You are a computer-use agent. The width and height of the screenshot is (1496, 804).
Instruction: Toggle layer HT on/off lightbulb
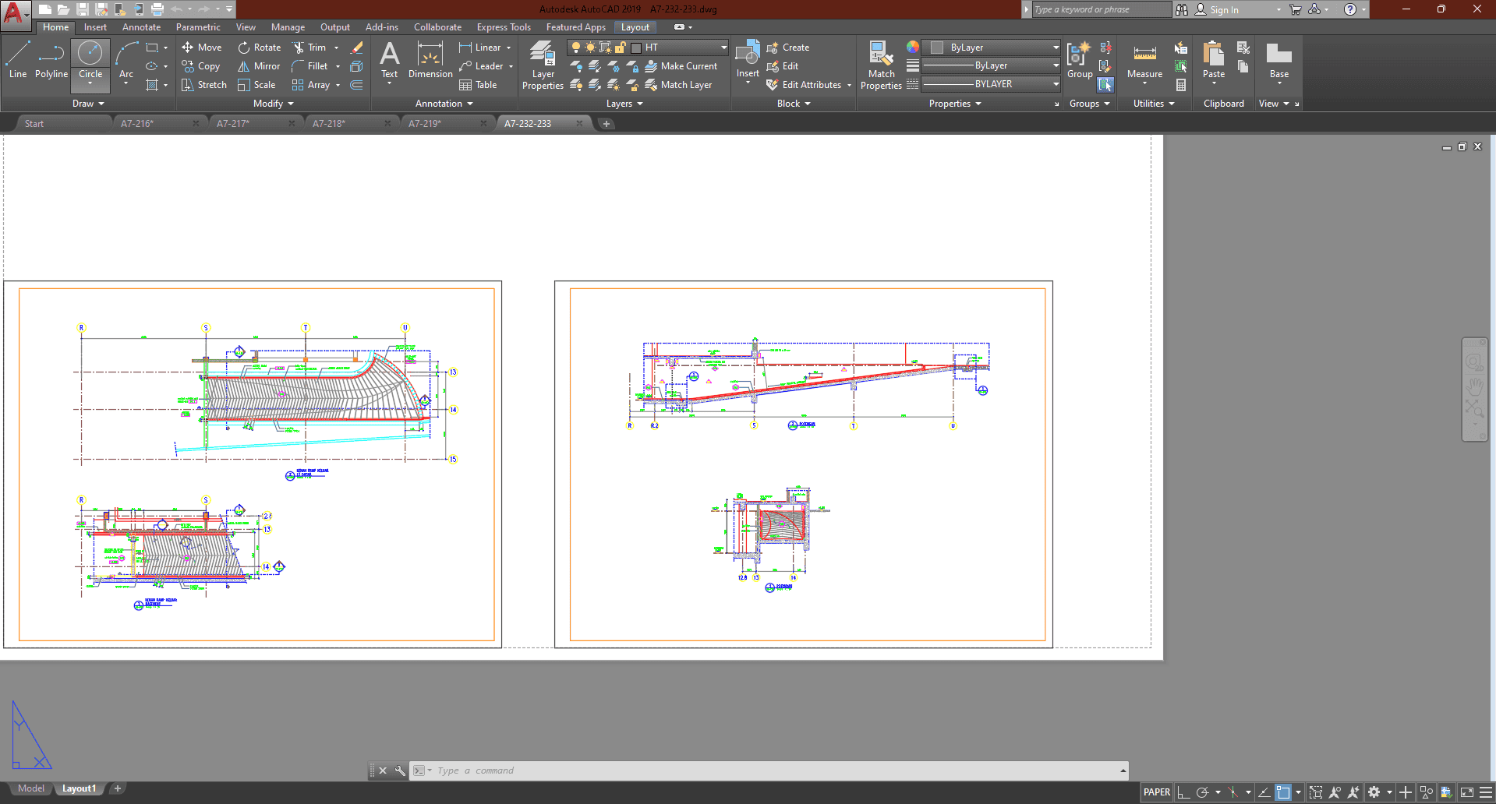coord(576,48)
